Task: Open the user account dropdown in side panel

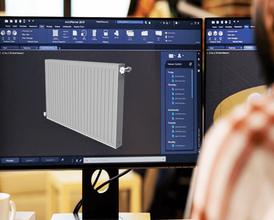Action: tap(180, 56)
